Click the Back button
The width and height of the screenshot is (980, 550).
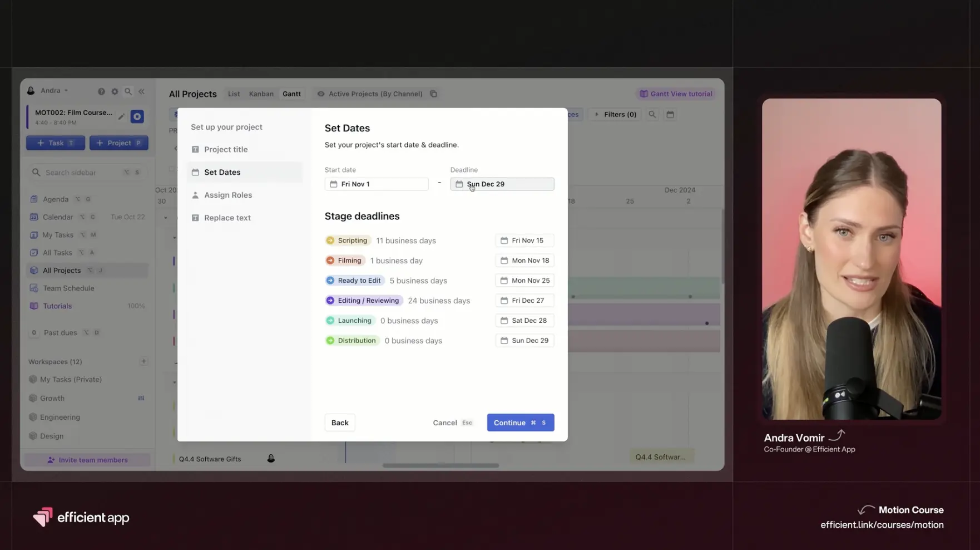tap(340, 423)
